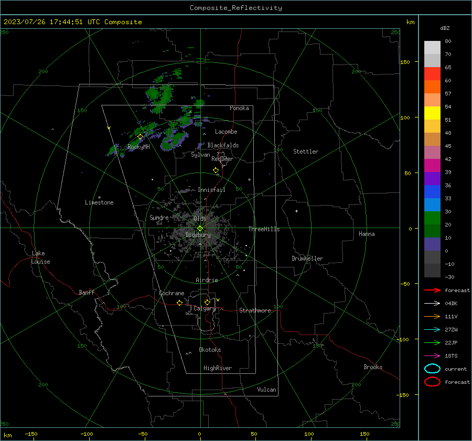Click the white plus marker west of Hanna

click(x=296, y=211)
